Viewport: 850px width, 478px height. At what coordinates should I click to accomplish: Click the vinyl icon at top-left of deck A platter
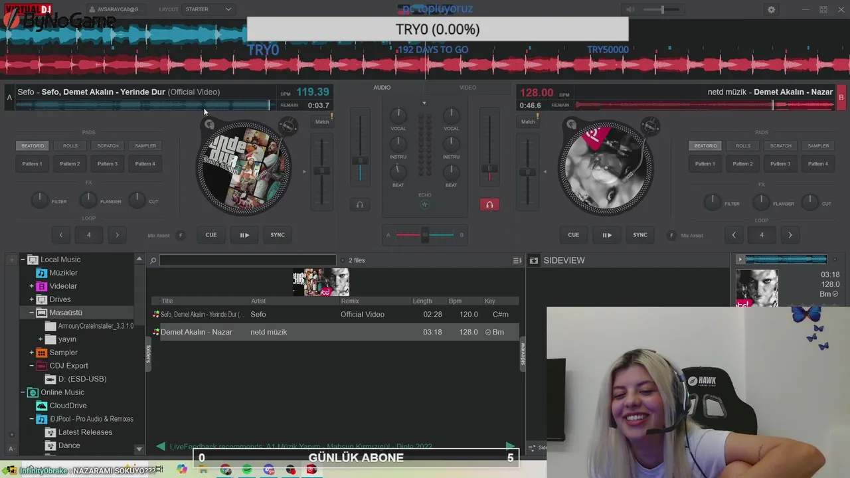209,124
